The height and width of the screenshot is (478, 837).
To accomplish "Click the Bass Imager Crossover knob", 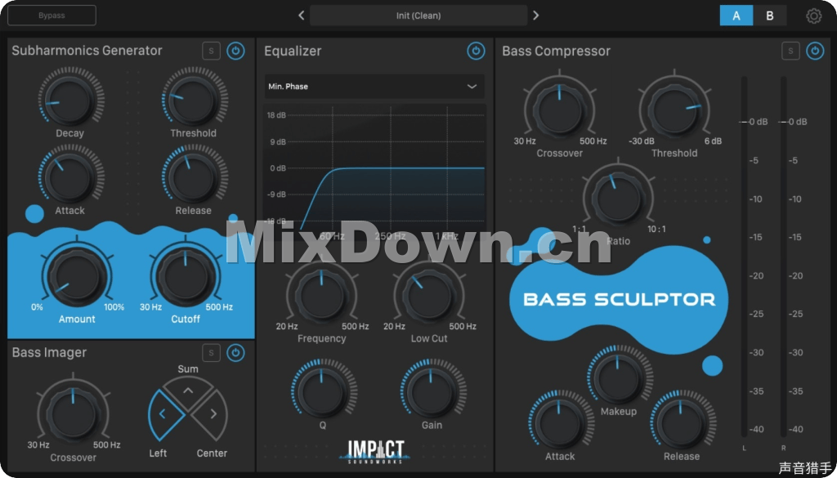I will (73, 415).
